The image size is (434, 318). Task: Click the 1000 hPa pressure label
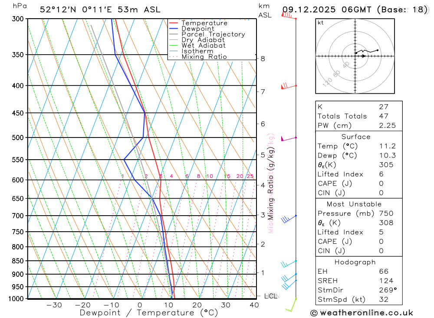point(16,299)
